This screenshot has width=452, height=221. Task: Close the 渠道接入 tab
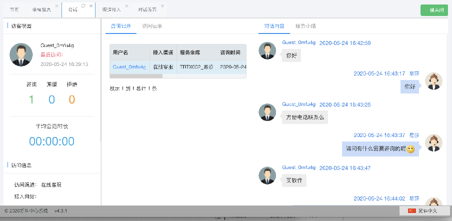click(x=126, y=6)
